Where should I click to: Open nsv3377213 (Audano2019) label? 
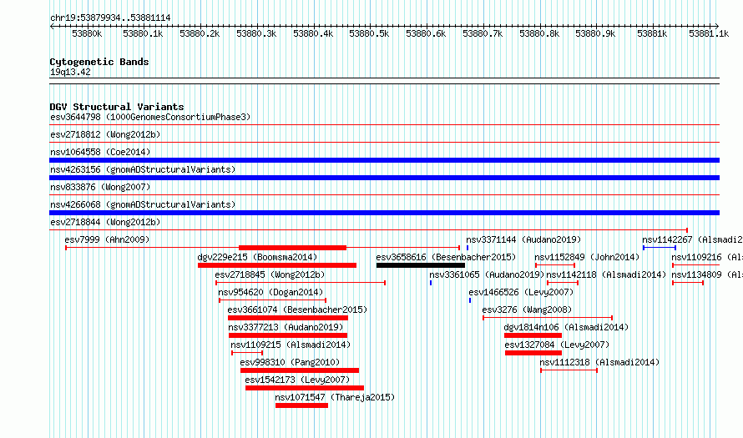click(x=286, y=327)
